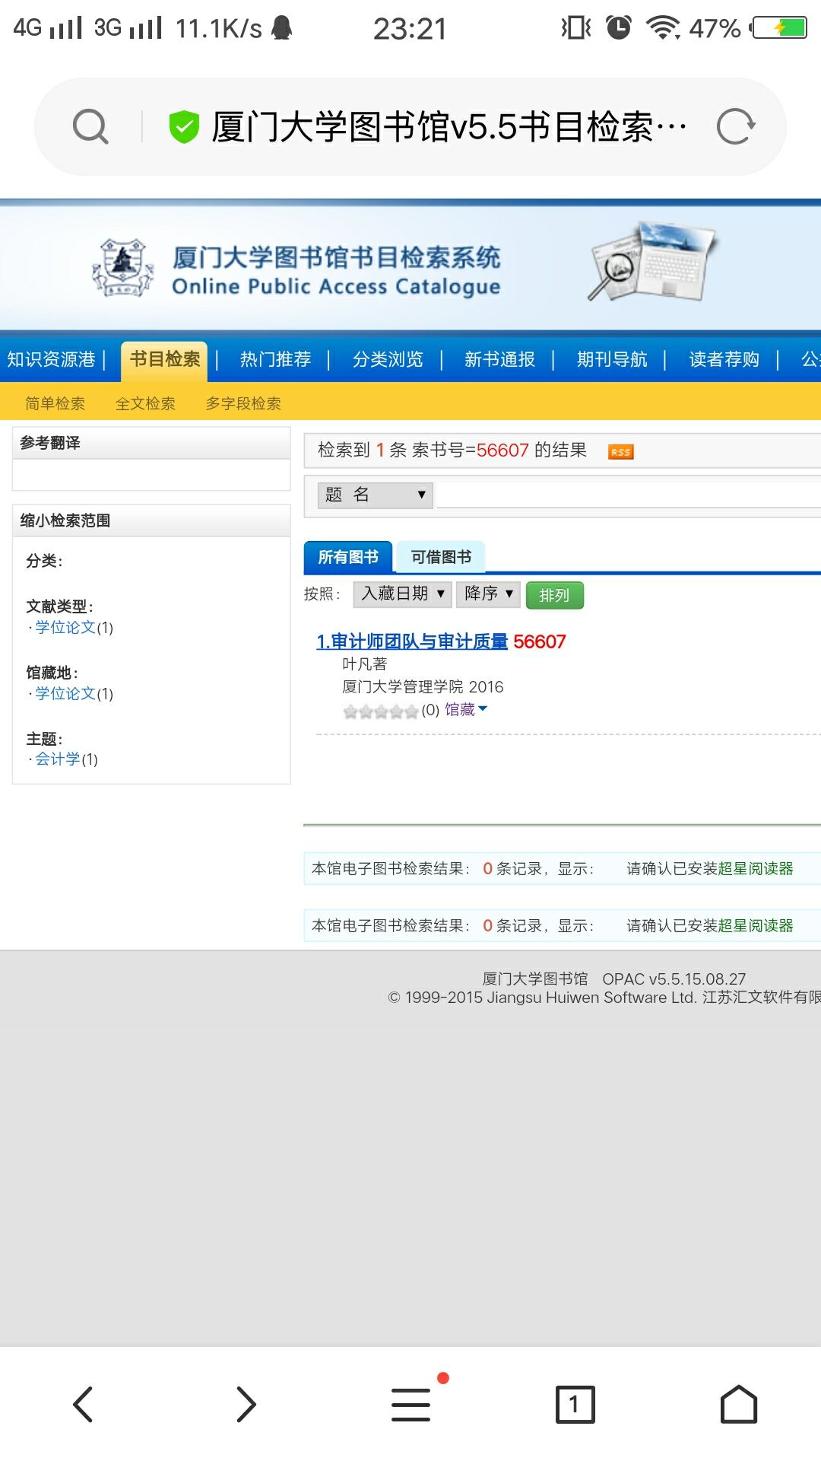Go to browser home page
821x1461 pixels.
point(738,1404)
